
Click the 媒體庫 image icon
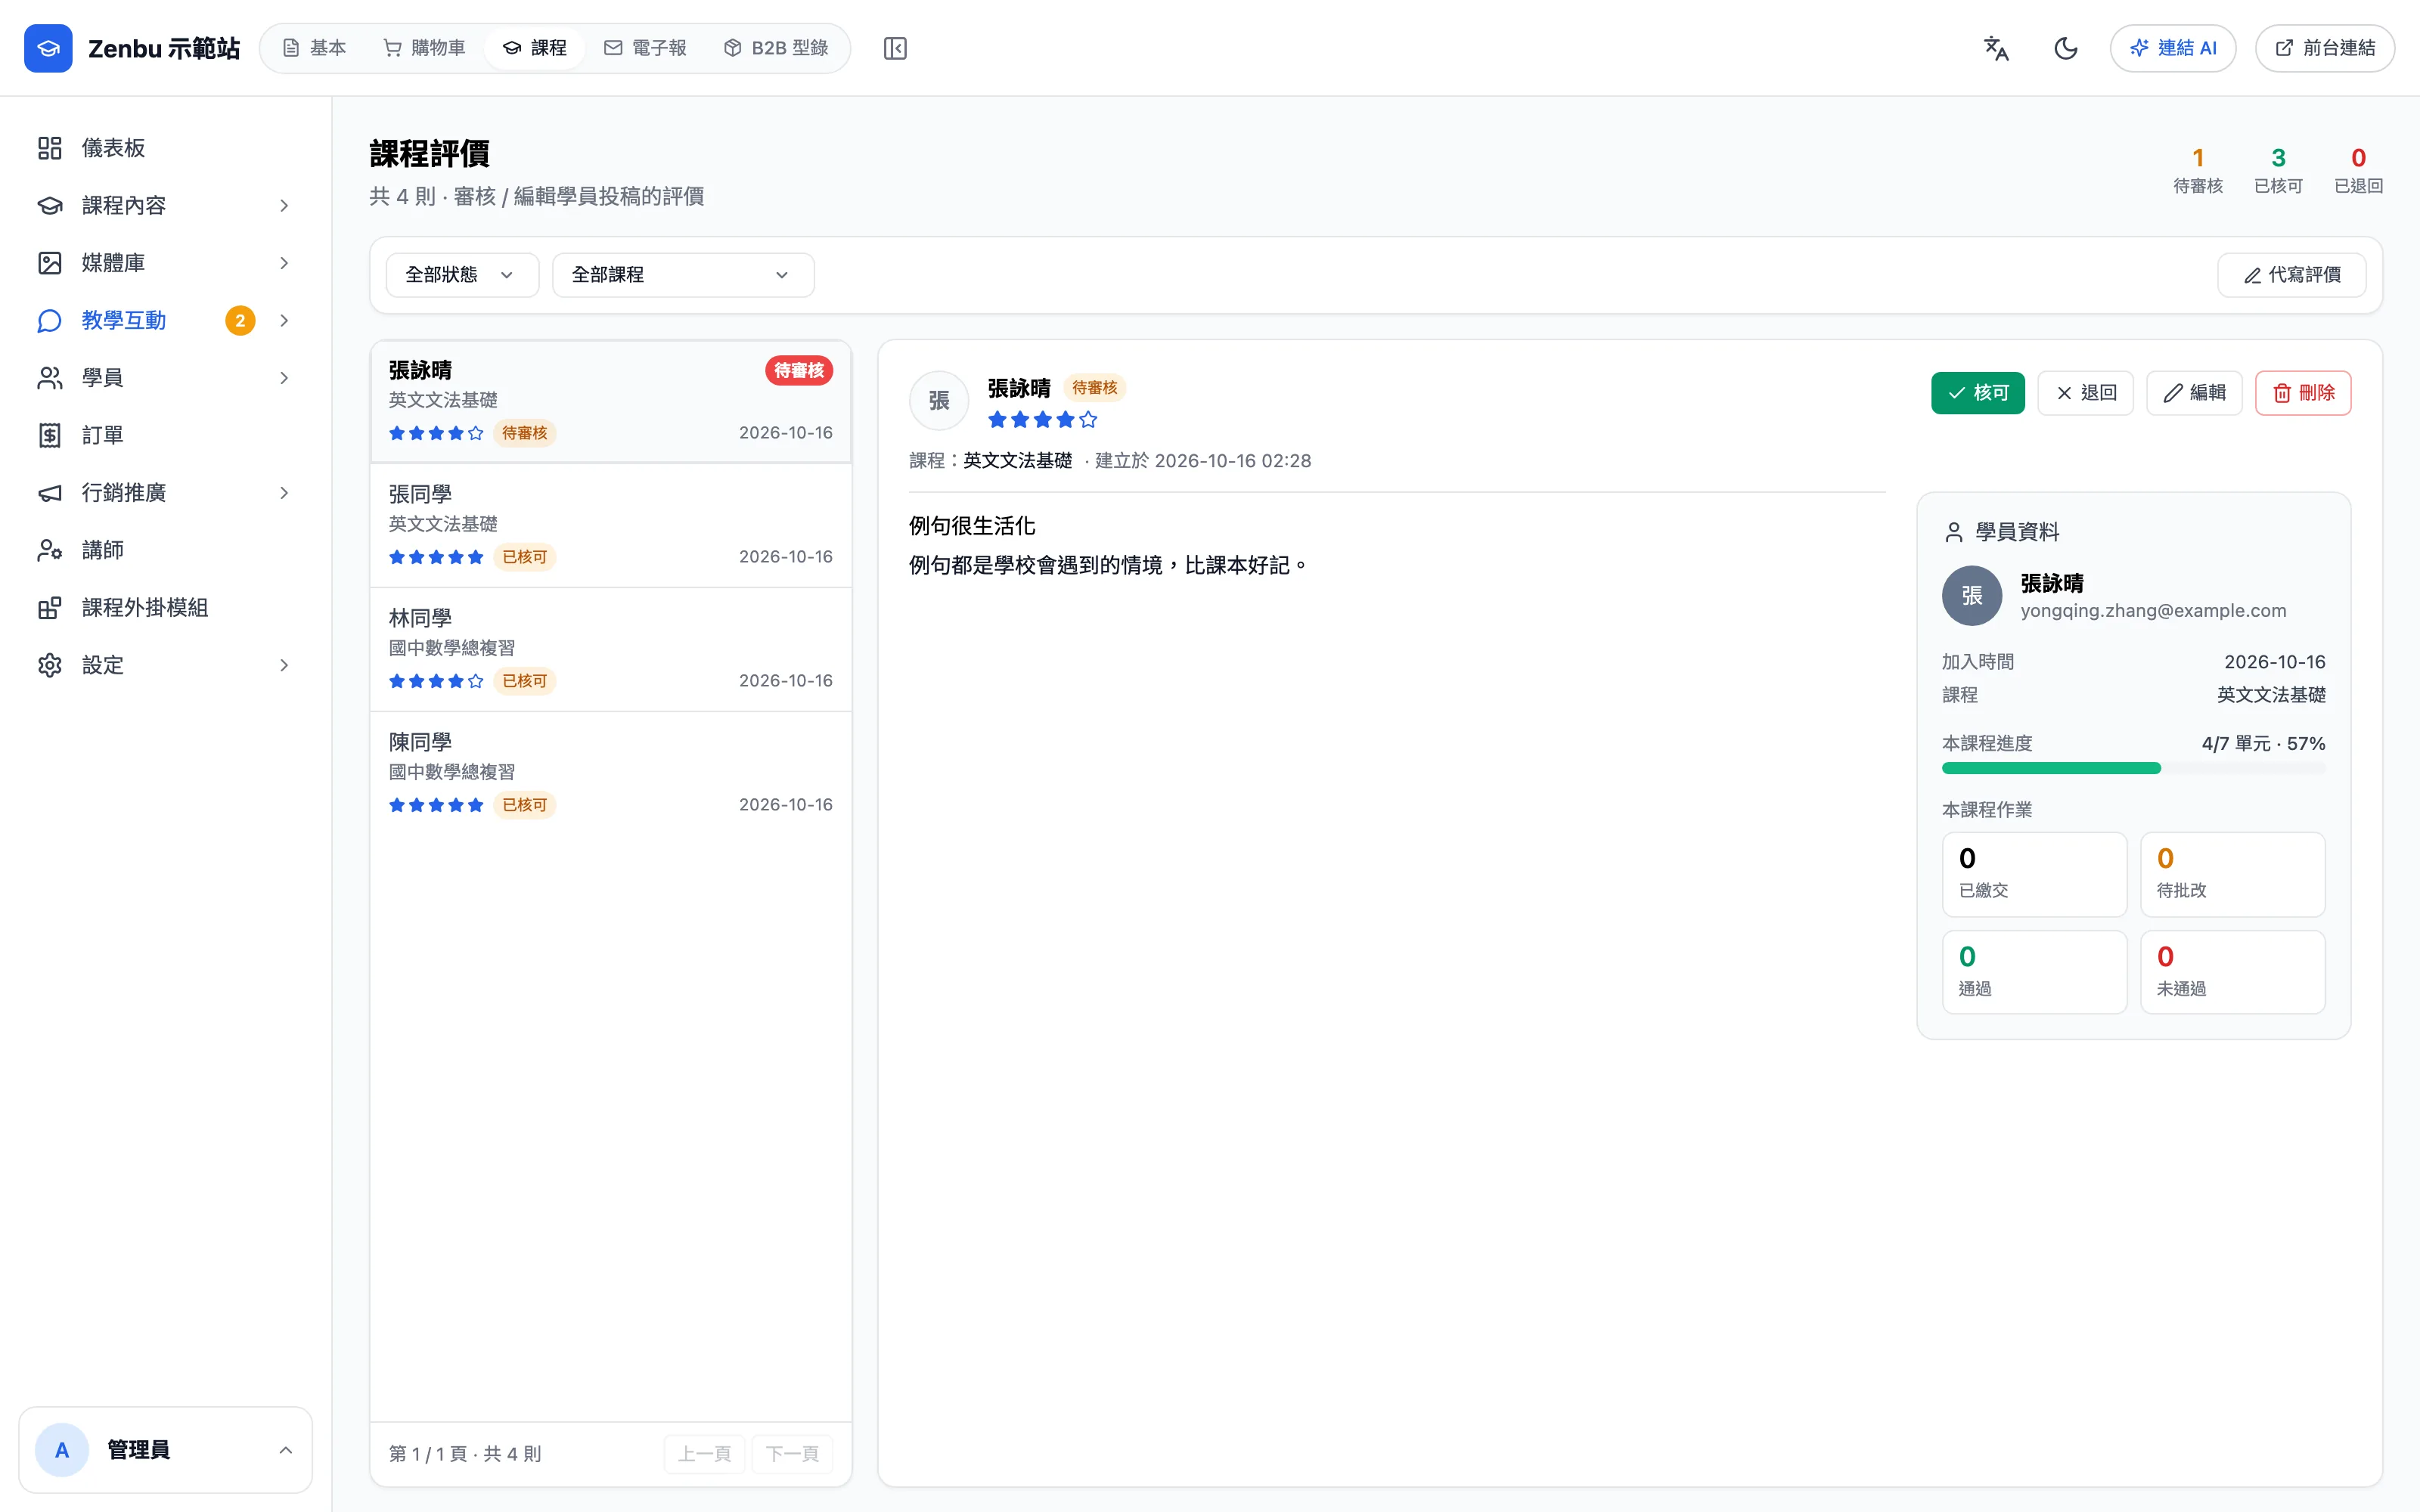coord(50,263)
